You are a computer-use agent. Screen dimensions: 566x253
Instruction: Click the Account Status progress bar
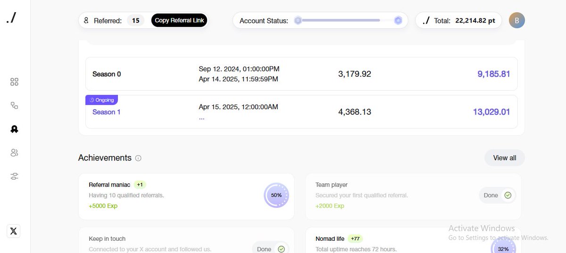tap(348, 20)
